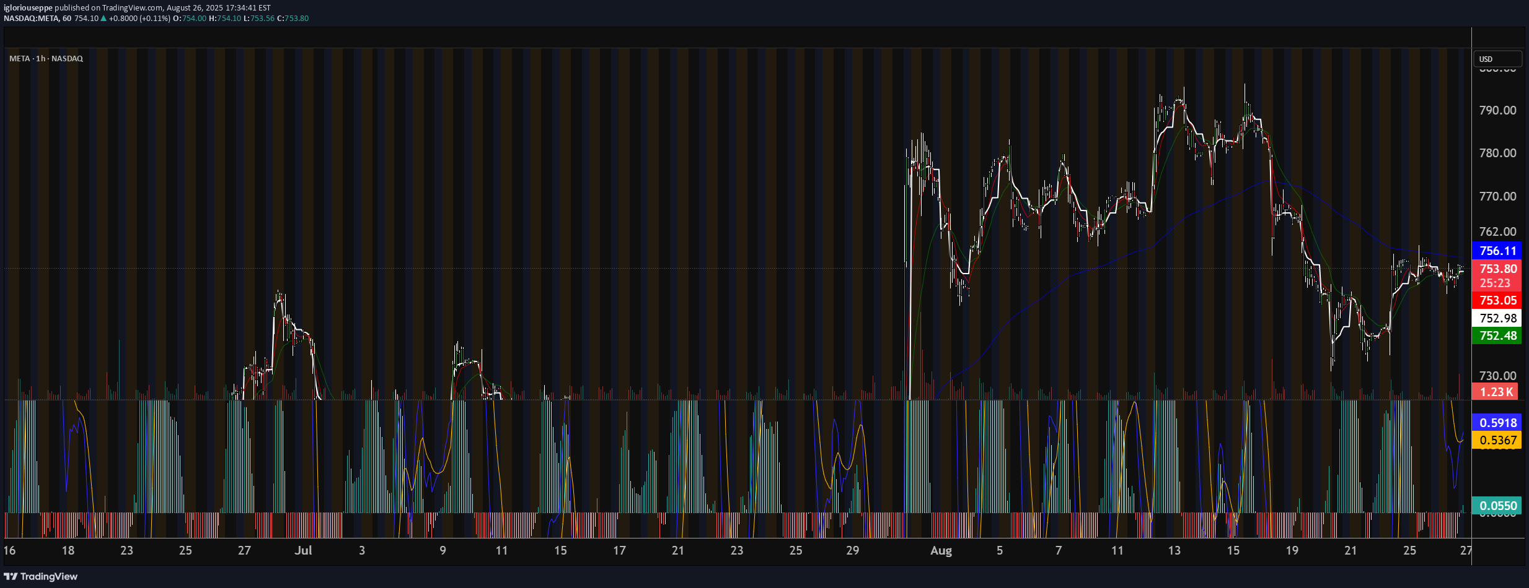Click the 780.00 price axis label
Viewport: 1529px width, 588px height.
pos(1497,153)
